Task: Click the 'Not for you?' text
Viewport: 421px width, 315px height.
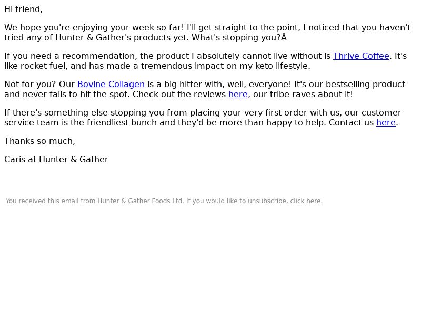Action: click(x=30, y=85)
